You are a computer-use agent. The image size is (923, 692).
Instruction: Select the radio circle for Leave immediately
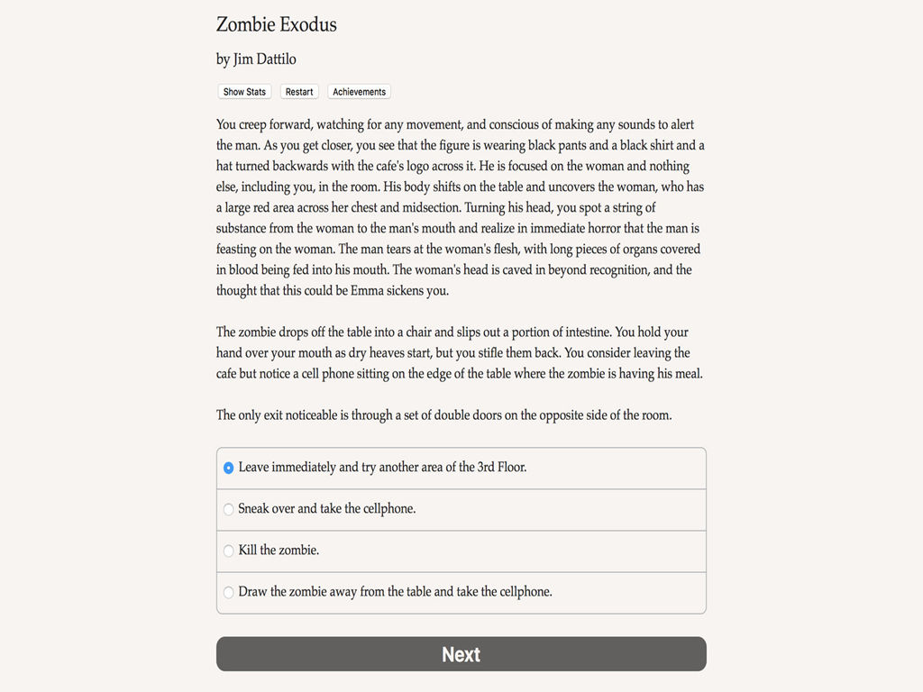[228, 468]
